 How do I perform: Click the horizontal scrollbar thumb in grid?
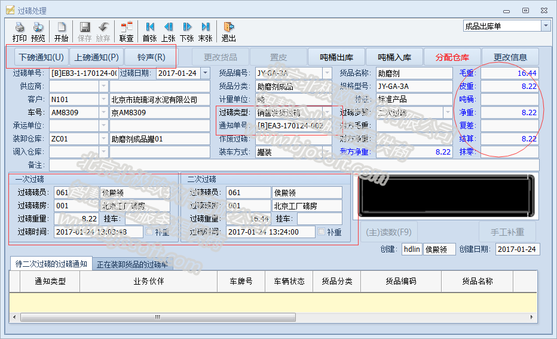point(158,317)
